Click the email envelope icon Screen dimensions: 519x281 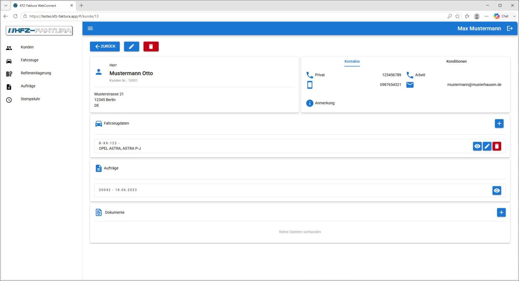pyautogui.click(x=410, y=85)
